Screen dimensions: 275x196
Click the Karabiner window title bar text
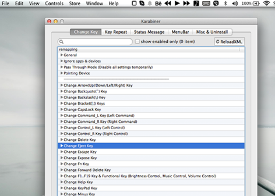pos(151,21)
